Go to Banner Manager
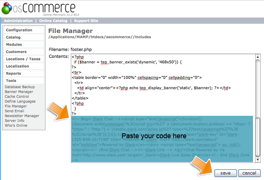This screenshot has width=264, height=180. click(x=19, y=92)
